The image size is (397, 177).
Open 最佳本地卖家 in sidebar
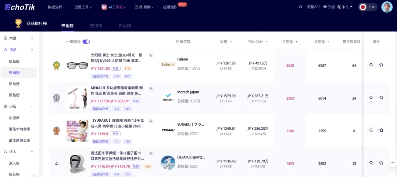point(19,129)
